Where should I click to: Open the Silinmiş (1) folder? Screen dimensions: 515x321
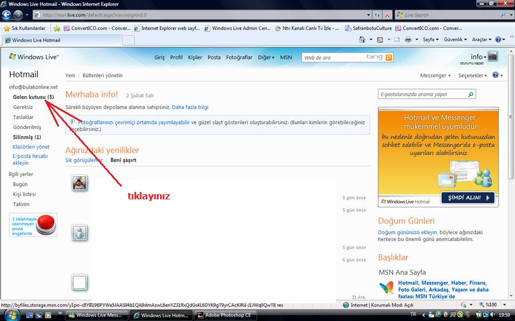click(x=27, y=137)
